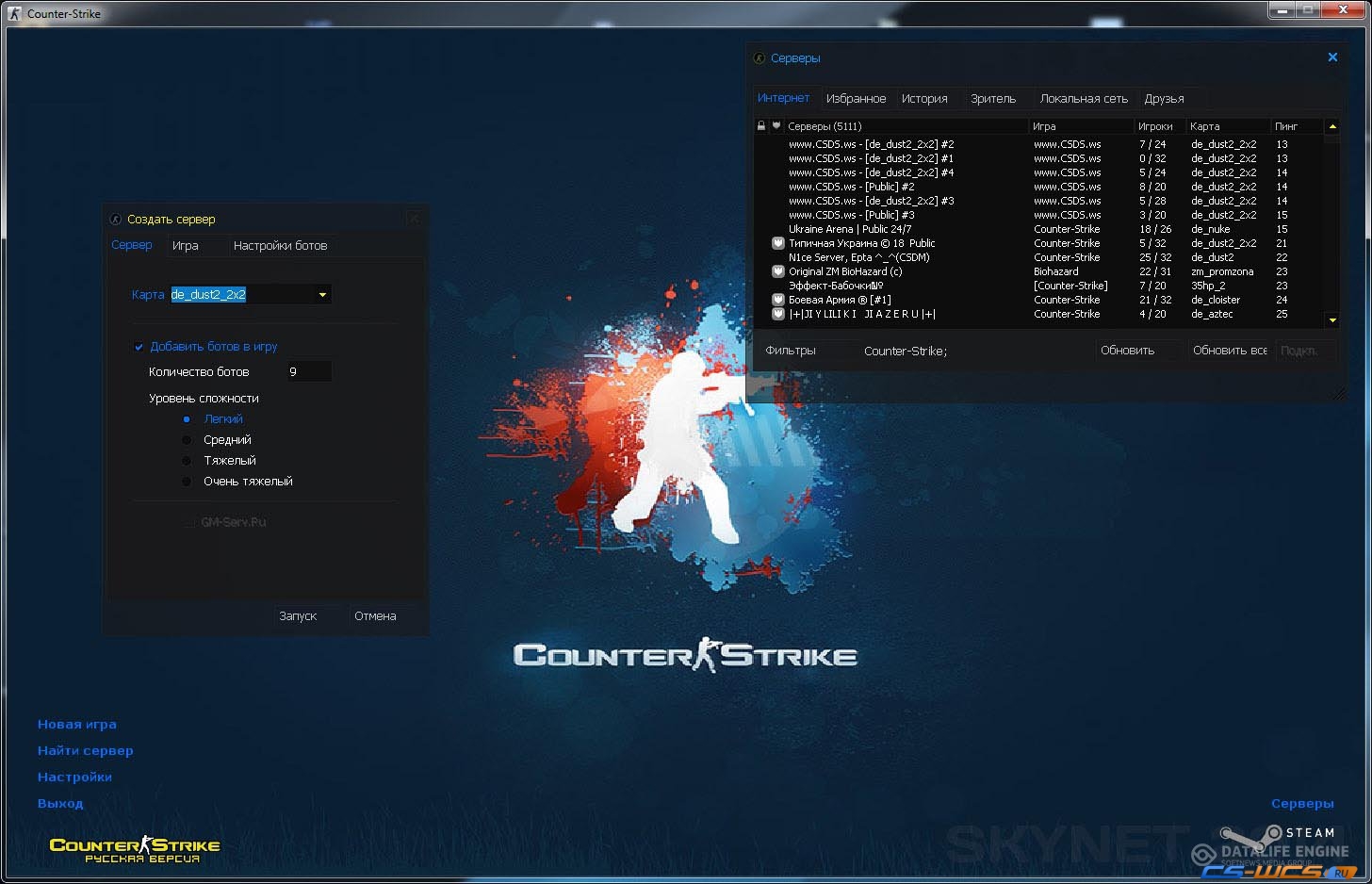This screenshot has width=1372, height=884.
Task: Close the Серверы window with blue X
Action: point(1332,57)
